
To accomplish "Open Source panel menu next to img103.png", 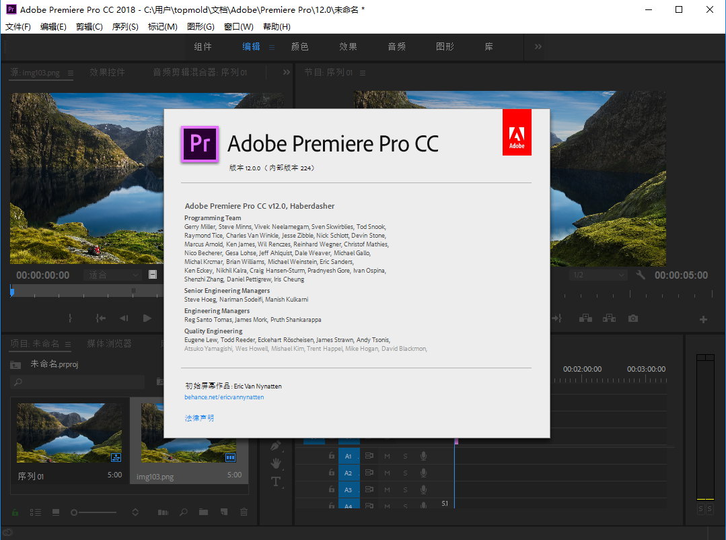I will (x=71, y=73).
